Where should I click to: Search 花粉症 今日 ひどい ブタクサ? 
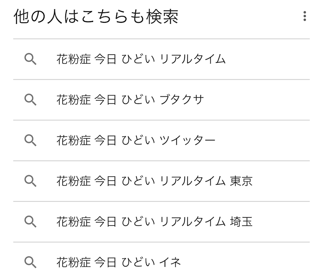130,100
